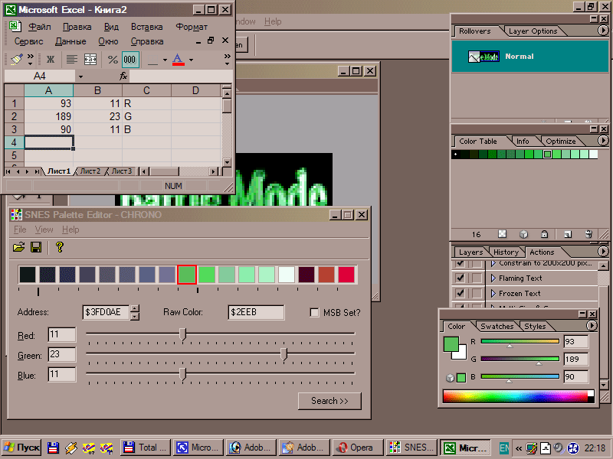Click the lock color icon in Color Table
613x459 pixels.
click(x=544, y=234)
